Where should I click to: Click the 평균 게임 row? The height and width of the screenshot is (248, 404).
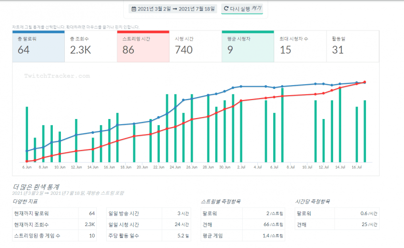coord(243,236)
